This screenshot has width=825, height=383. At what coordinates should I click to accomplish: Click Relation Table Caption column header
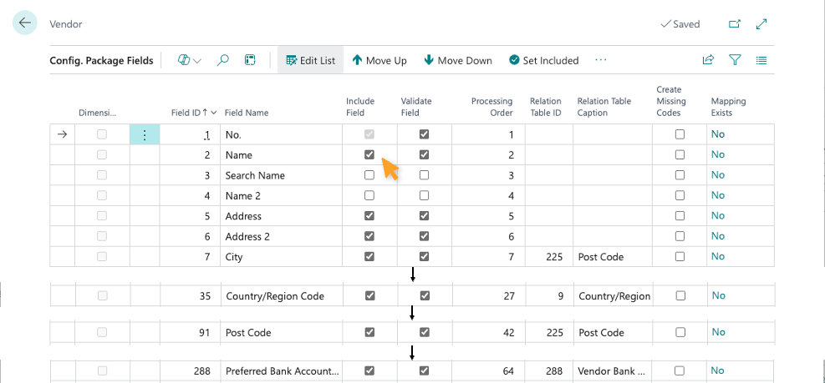(x=604, y=107)
